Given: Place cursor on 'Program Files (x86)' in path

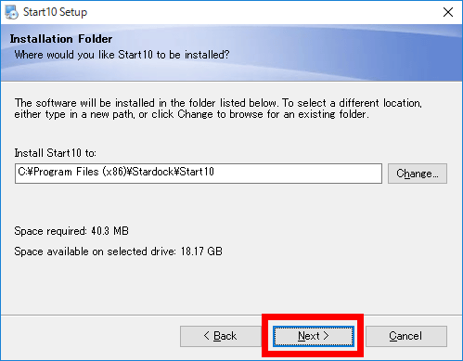Looking at the screenshot, I should (x=80, y=172).
